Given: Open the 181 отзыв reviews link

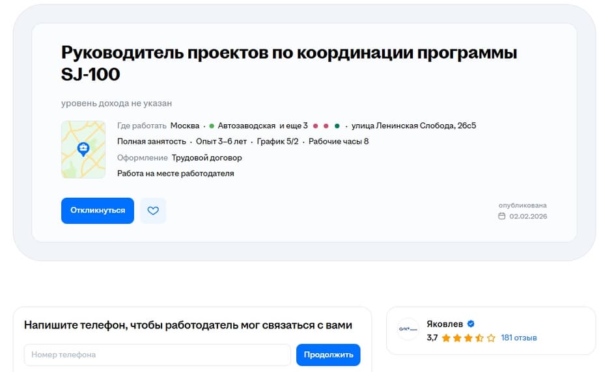Looking at the screenshot, I should coord(518,338).
